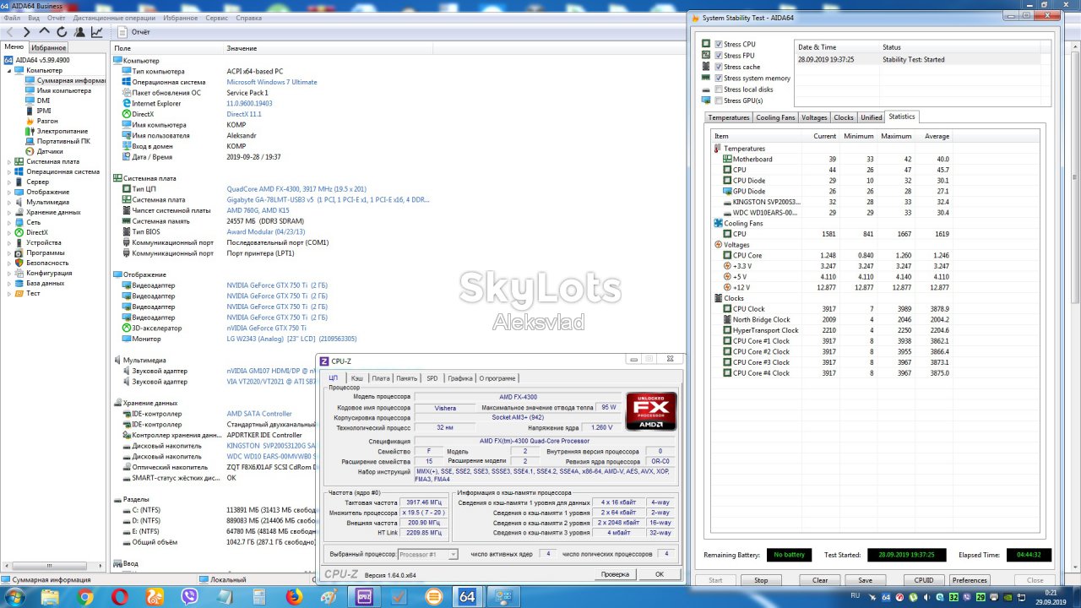
Task: Click the Clear button in Stability Test
Action: tap(820, 580)
